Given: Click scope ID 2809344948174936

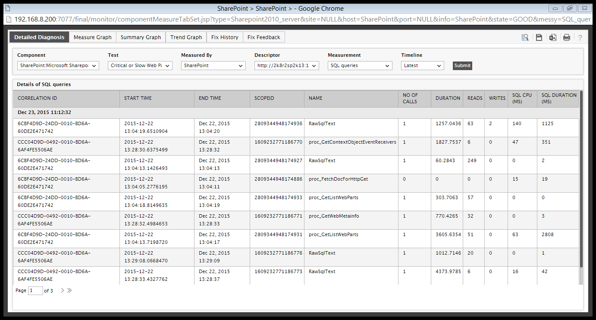Looking at the screenshot, I should click(278, 123).
